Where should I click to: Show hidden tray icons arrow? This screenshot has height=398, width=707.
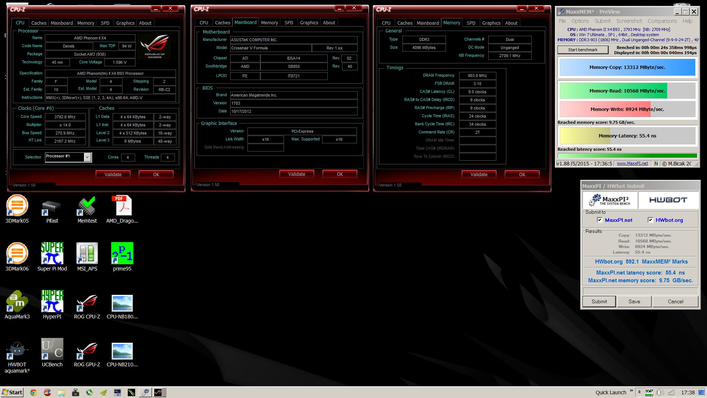coord(639,392)
